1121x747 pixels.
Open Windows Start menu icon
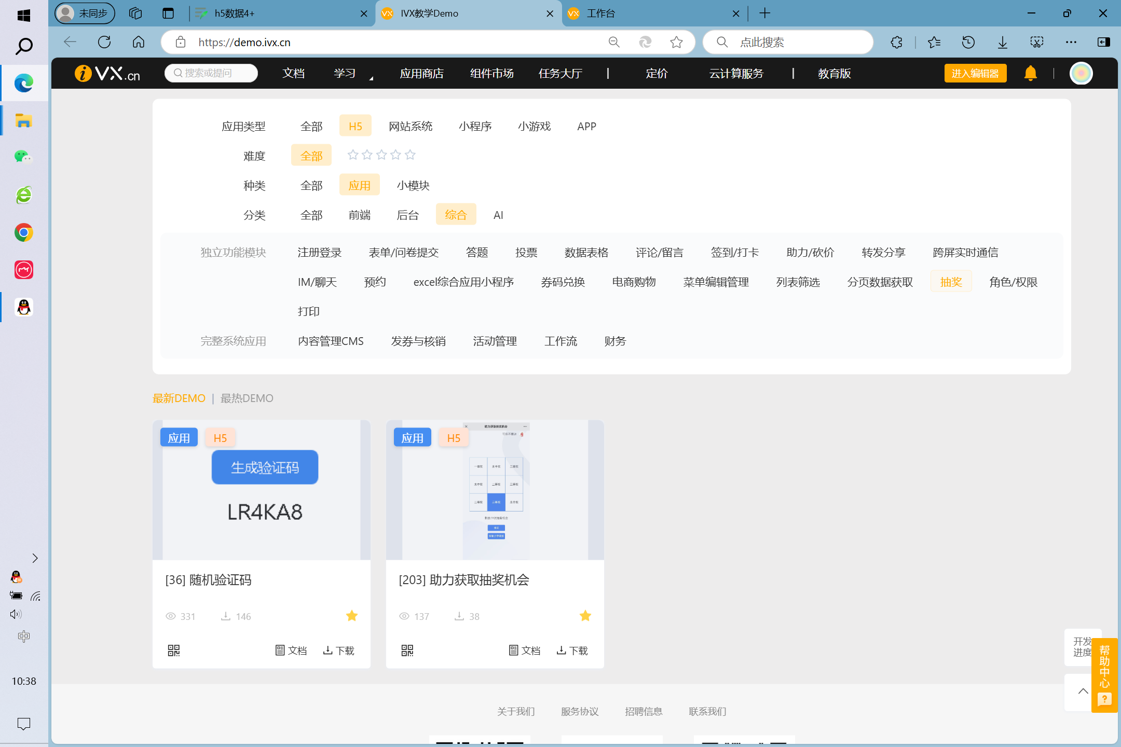[23, 15]
